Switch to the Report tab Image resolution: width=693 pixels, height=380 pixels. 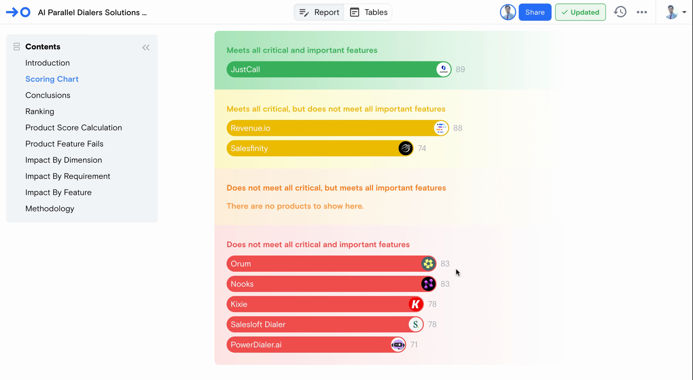(319, 12)
